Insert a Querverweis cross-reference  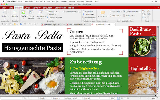point(89,18)
